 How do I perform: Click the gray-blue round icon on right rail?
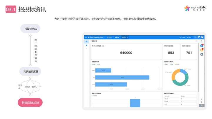[x=202, y=54]
